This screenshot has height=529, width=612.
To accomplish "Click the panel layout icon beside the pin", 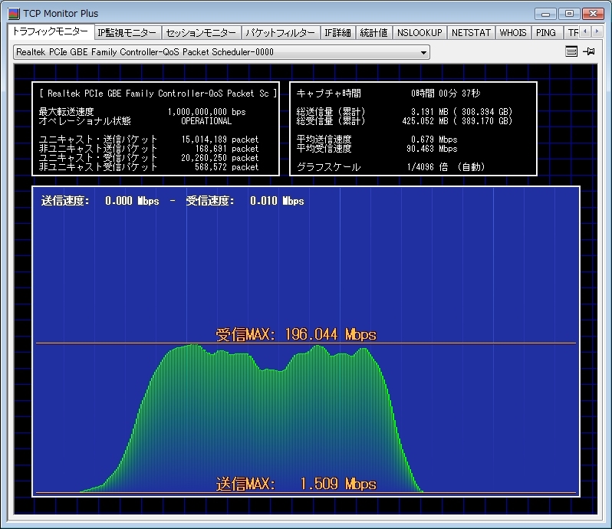I will point(571,52).
